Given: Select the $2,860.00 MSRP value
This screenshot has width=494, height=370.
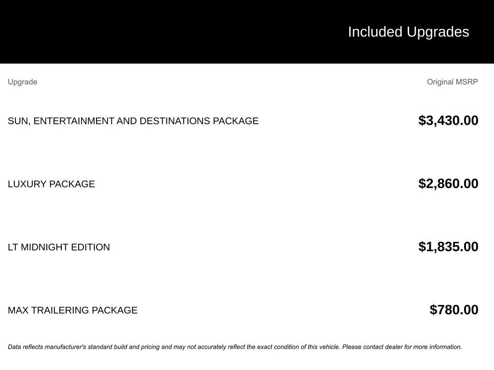Looking at the screenshot, I should [x=448, y=184].
